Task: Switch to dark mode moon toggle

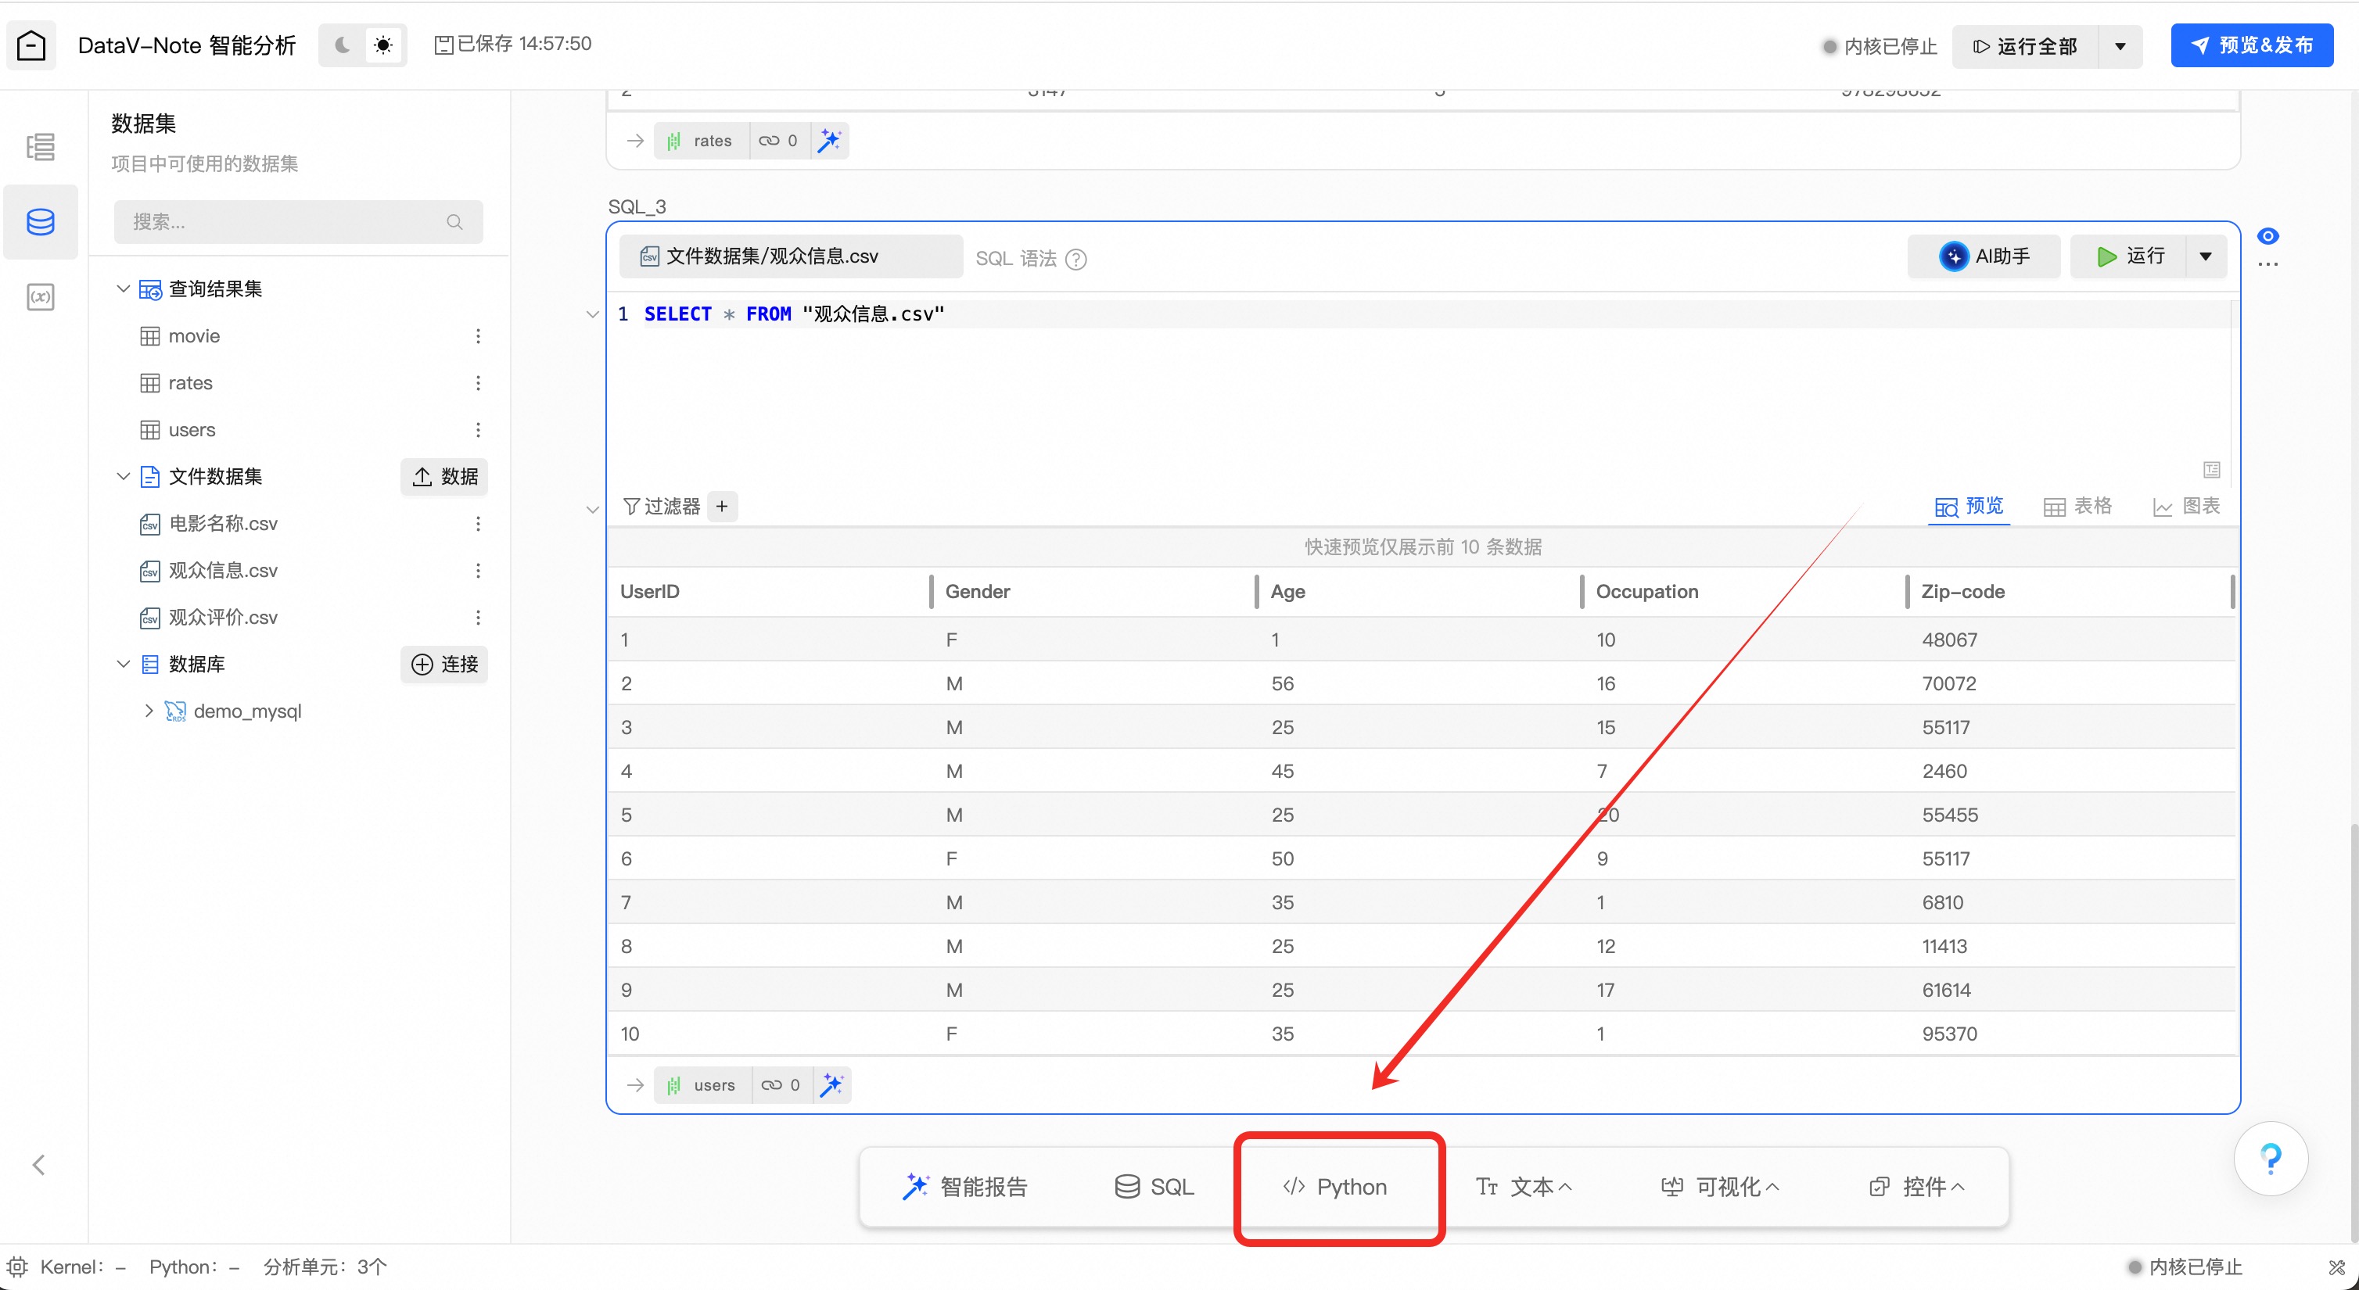Action: coord(343,45)
